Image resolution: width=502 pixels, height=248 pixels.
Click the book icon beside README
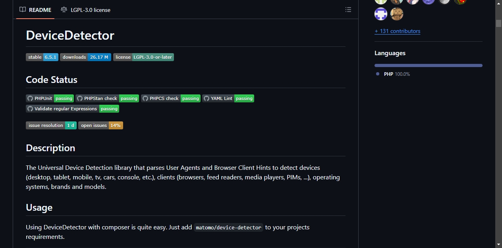tap(23, 10)
